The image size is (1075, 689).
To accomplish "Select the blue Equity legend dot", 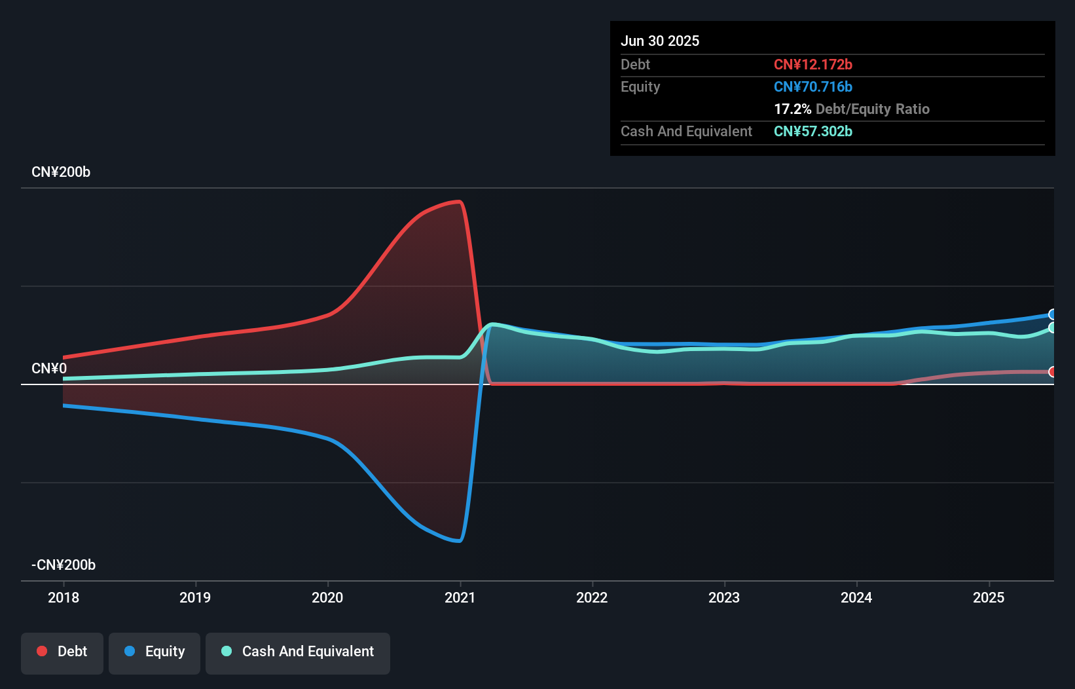I will click(130, 652).
